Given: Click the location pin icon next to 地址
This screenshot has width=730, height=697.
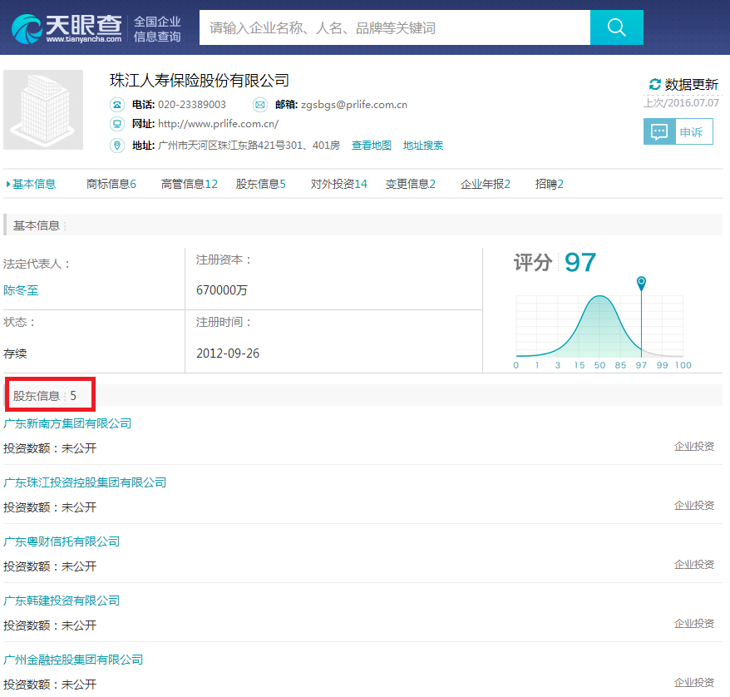Looking at the screenshot, I should 117,146.
